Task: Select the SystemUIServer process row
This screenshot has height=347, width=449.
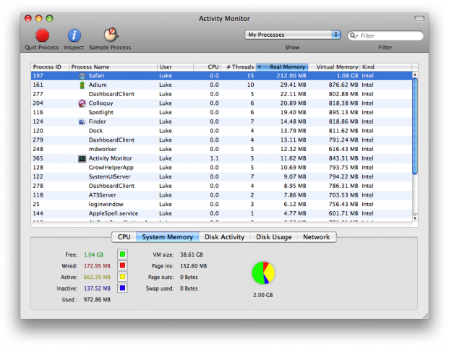Action: [x=221, y=176]
